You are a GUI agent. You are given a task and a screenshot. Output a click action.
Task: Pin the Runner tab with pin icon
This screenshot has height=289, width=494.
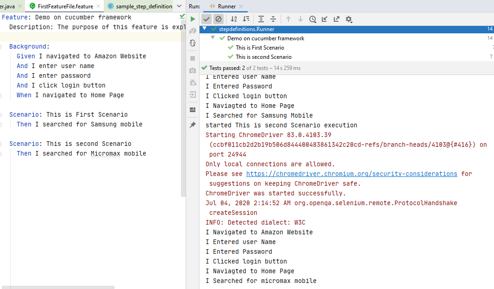tap(193, 125)
